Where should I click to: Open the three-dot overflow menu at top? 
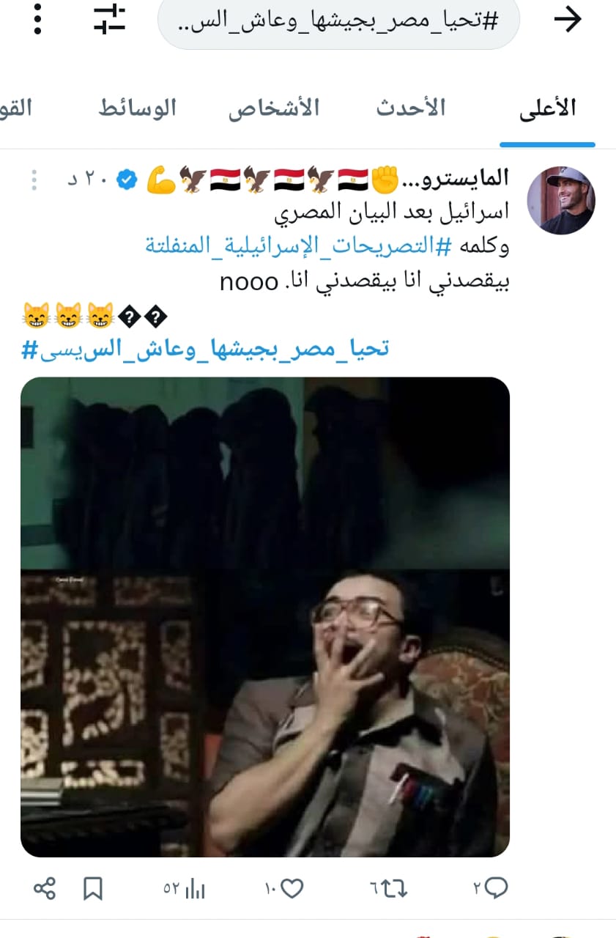[x=38, y=20]
